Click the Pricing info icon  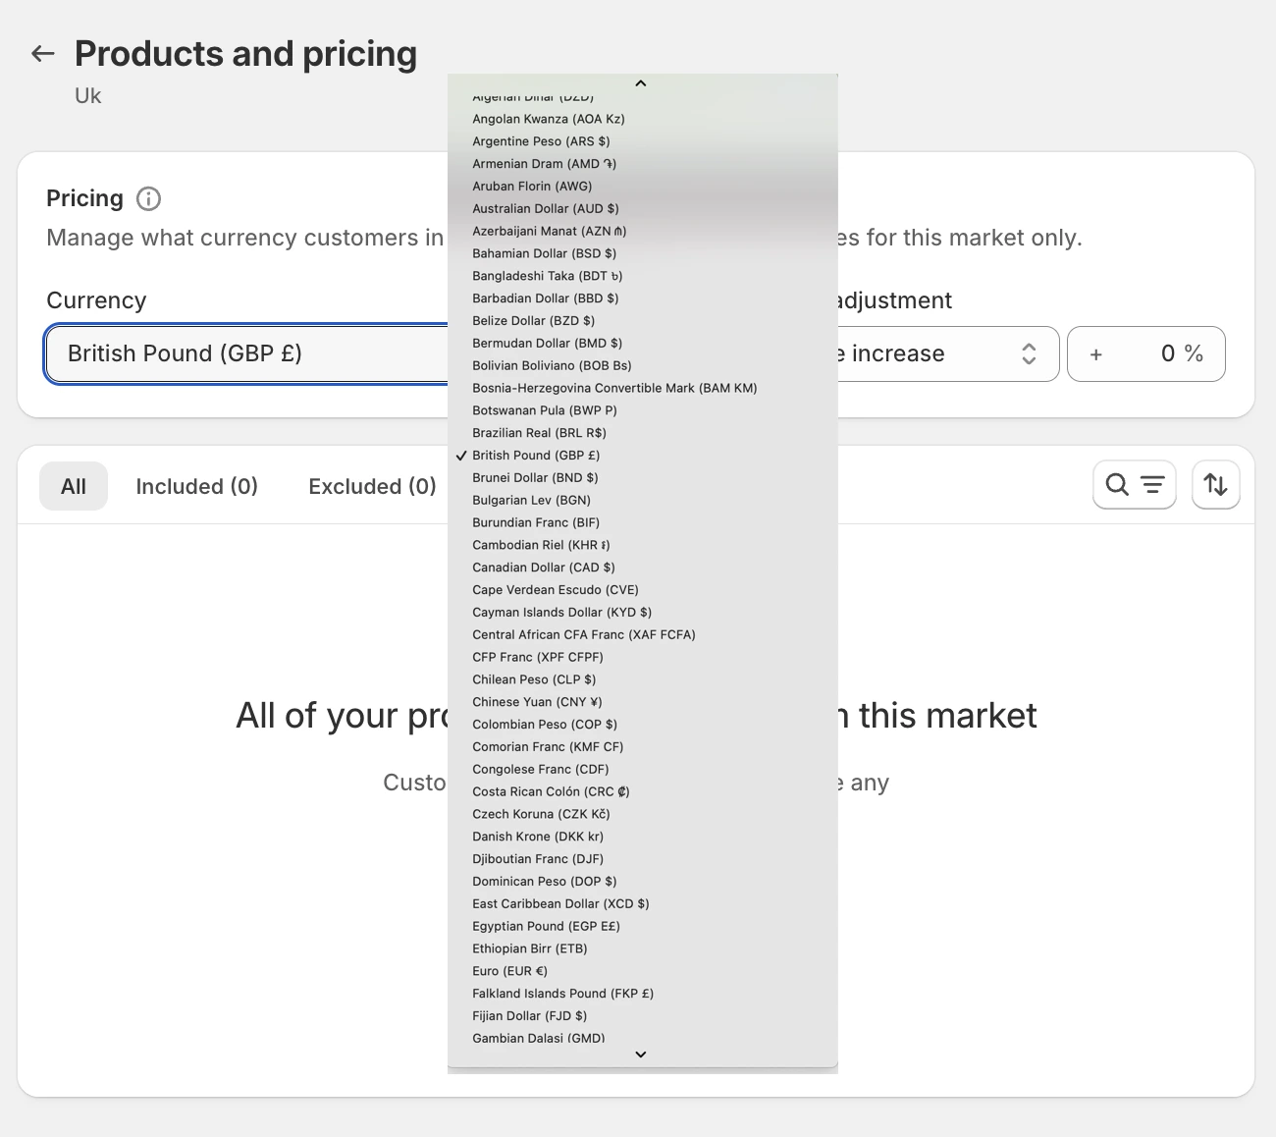click(x=148, y=199)
